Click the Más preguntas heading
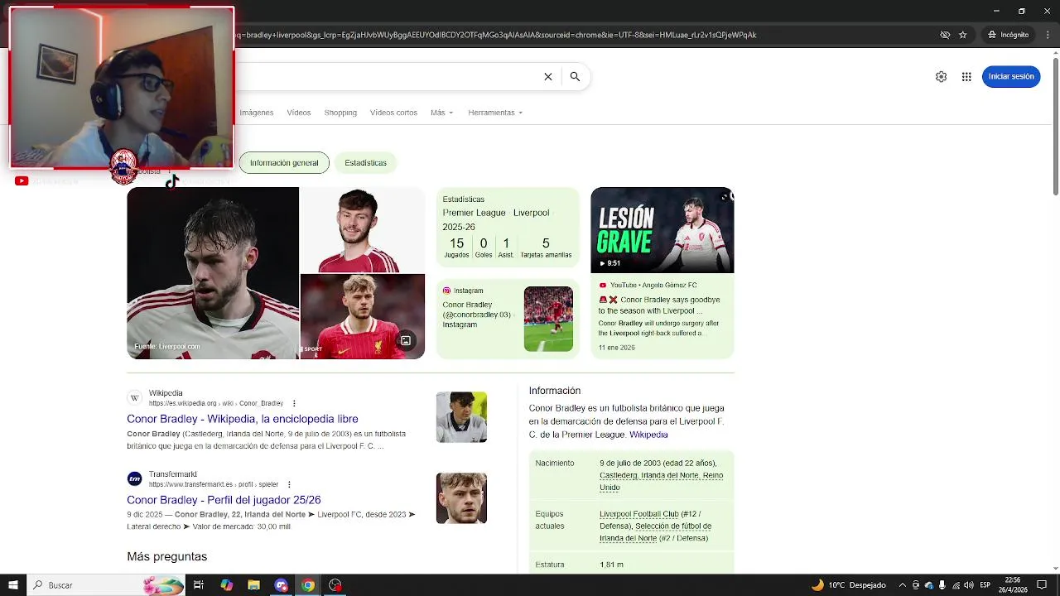1060x596 pixels. click(x=167, y=556)
